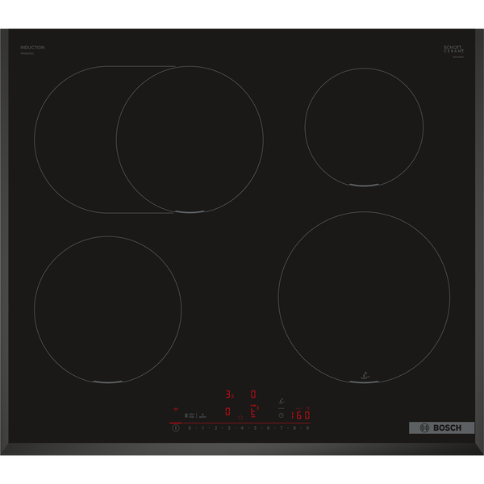Click inside the bottom-left cooking zone
This screenshot has height=484, width=484.
pyautogui.click(x=108, y=310)
